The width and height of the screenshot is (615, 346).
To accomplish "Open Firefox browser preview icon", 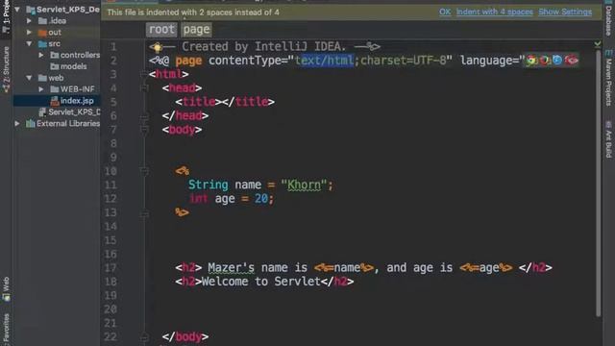I will (x=545, y=60).
